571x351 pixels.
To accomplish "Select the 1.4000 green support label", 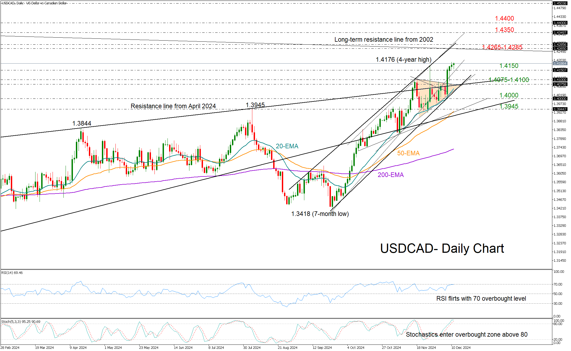I will [x=509, y=95].
